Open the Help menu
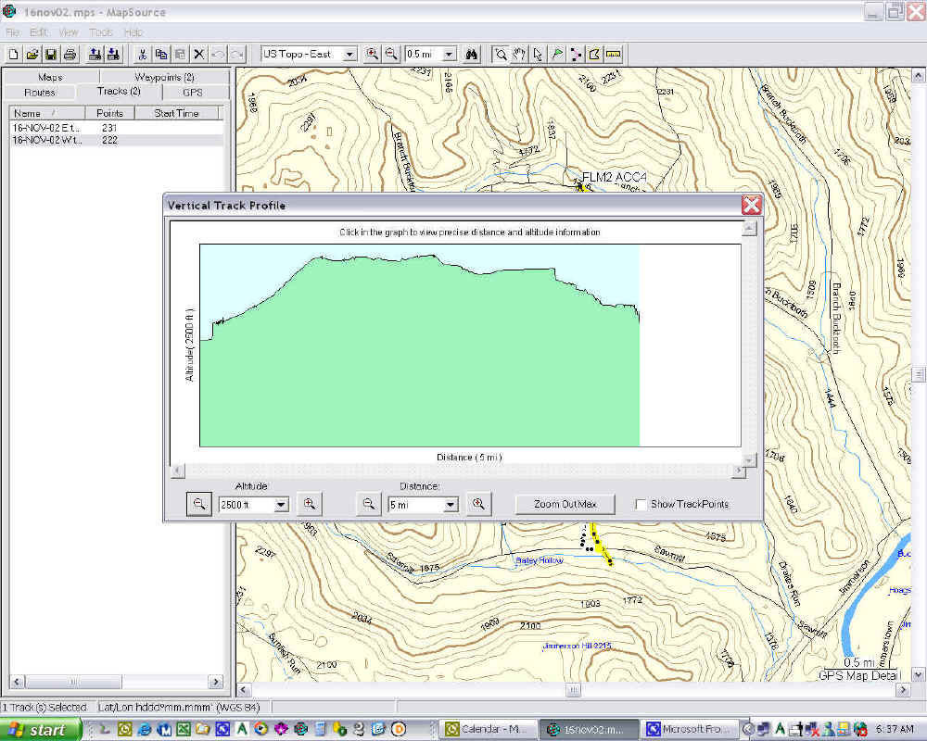 point(133,31)
